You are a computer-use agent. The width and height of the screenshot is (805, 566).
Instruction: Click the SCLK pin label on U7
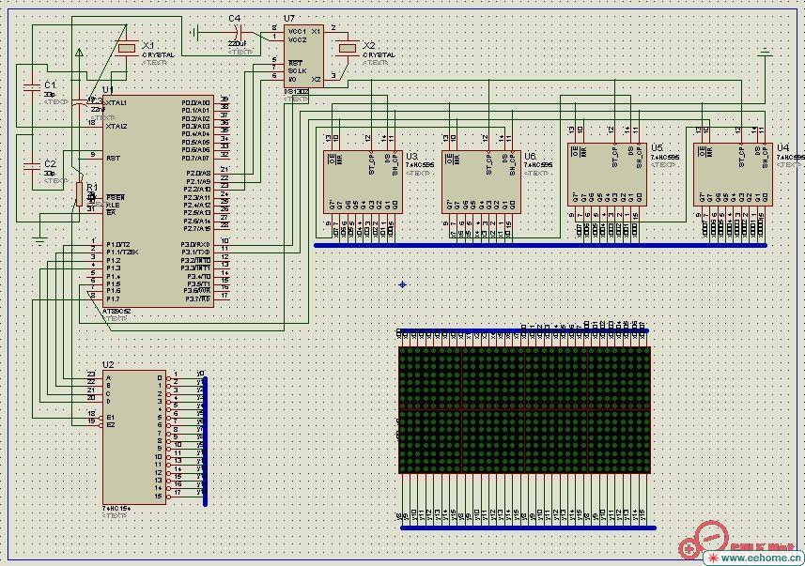pyautogui.click(x=297, y=70)
